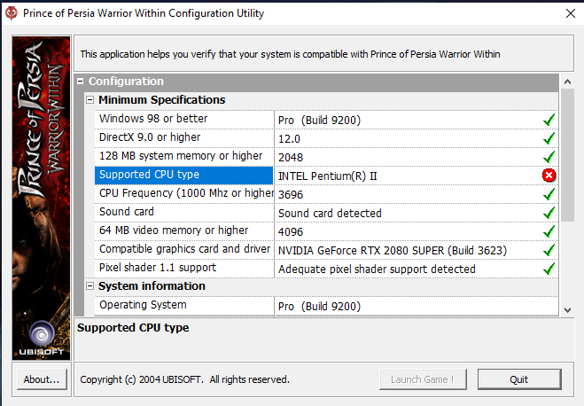Click green checkmark for graphics card row

tap(549, 250)
